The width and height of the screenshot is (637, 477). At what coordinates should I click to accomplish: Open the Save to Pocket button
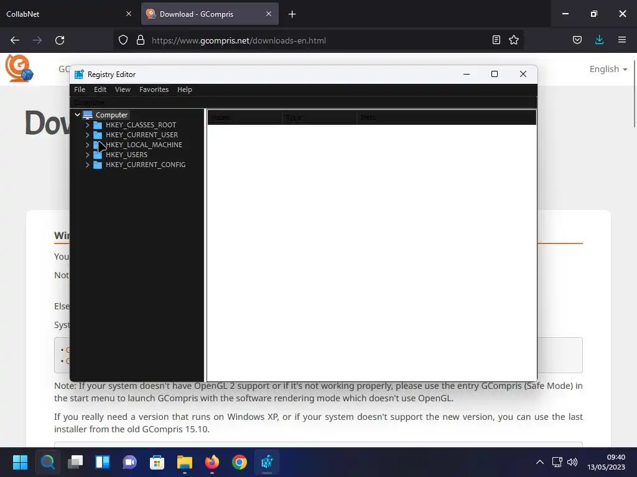[577, 40]
